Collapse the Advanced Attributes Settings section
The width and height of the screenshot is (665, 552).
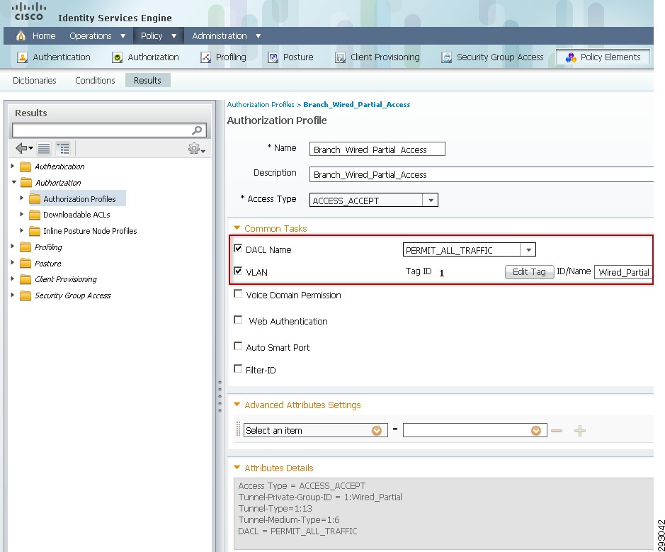click(x=237, y=405)
